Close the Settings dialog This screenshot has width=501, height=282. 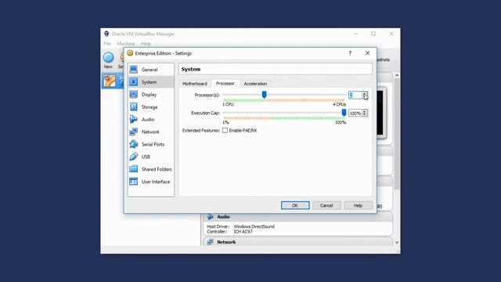pos(367,53)
